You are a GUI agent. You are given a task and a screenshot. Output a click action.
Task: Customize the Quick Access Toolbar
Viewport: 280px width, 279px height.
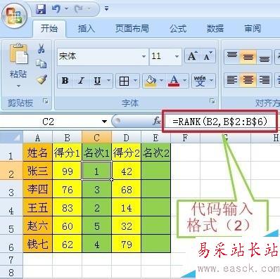point(106,9)
